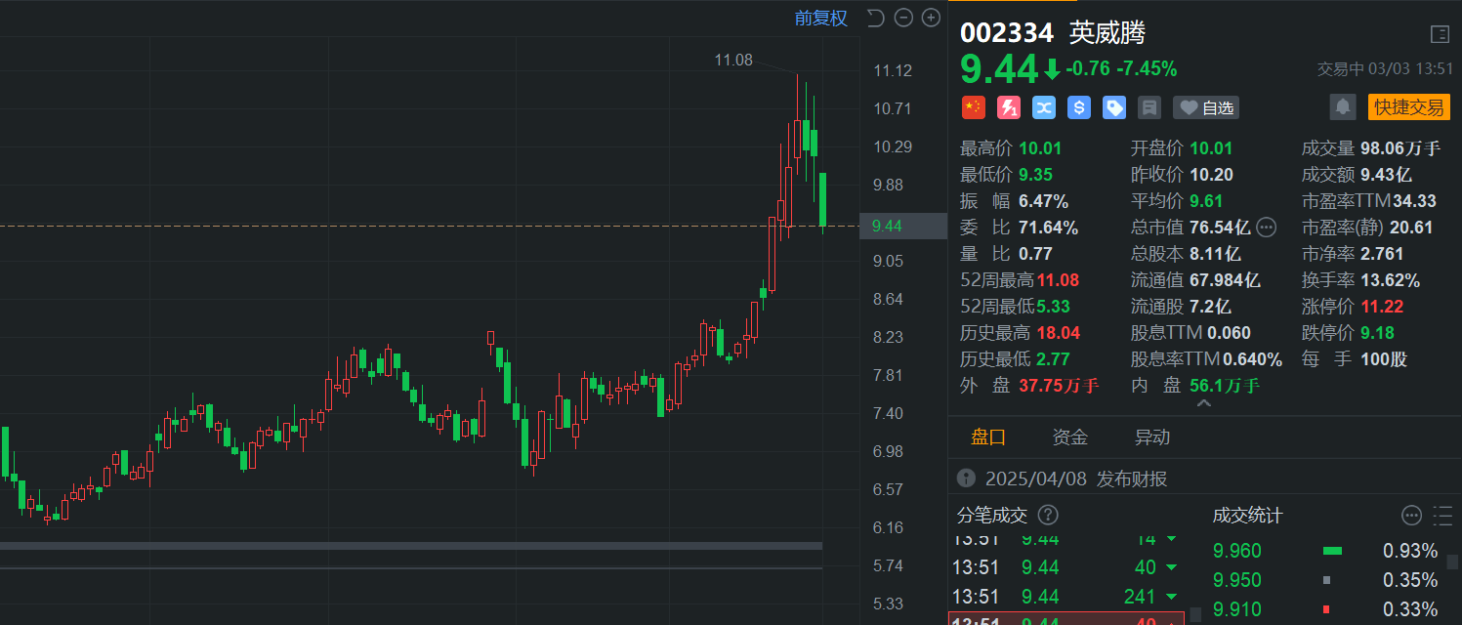Click the chart reset undo arrow icon
Image resolution: width=1462 pixels, height=625 pixels.
click(875, 18)
